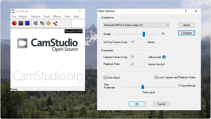Screen dimensions: 211x119
Task: Click the About button
Action: [187, 25]
